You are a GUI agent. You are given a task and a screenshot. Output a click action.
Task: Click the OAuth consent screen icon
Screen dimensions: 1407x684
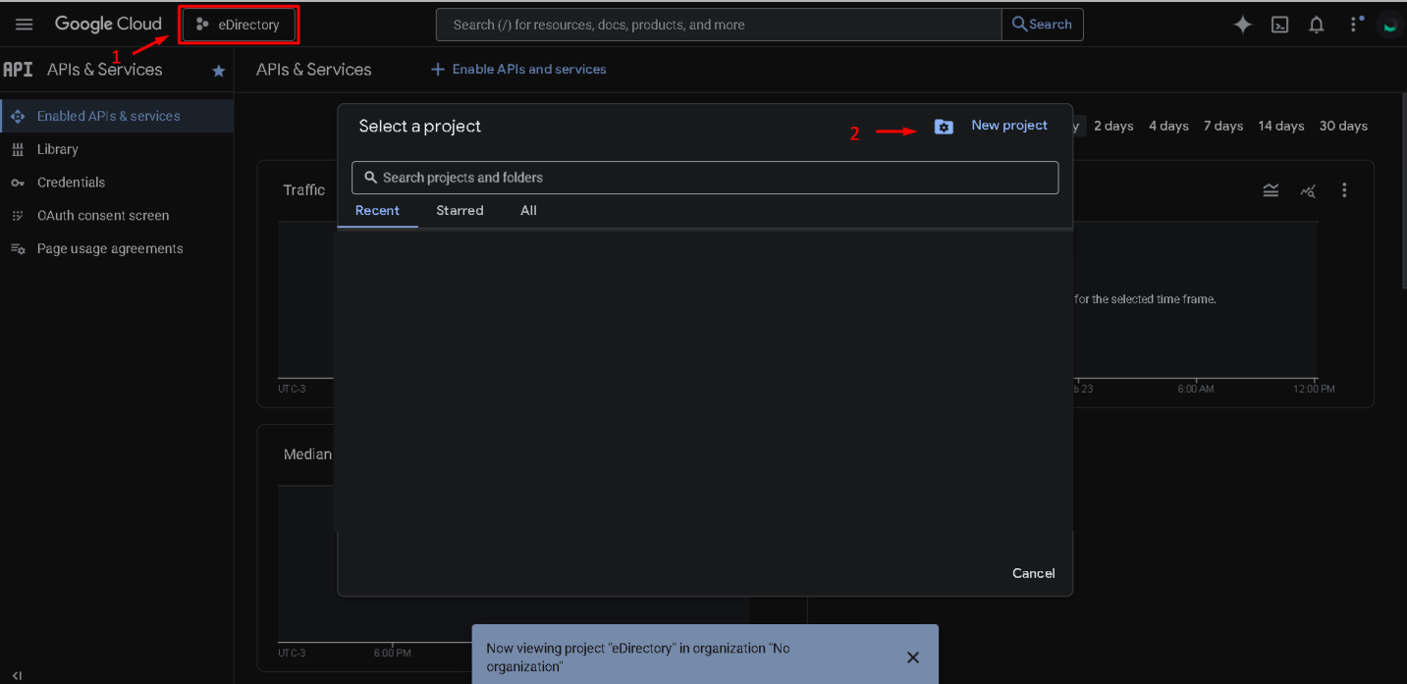point(17,216)
